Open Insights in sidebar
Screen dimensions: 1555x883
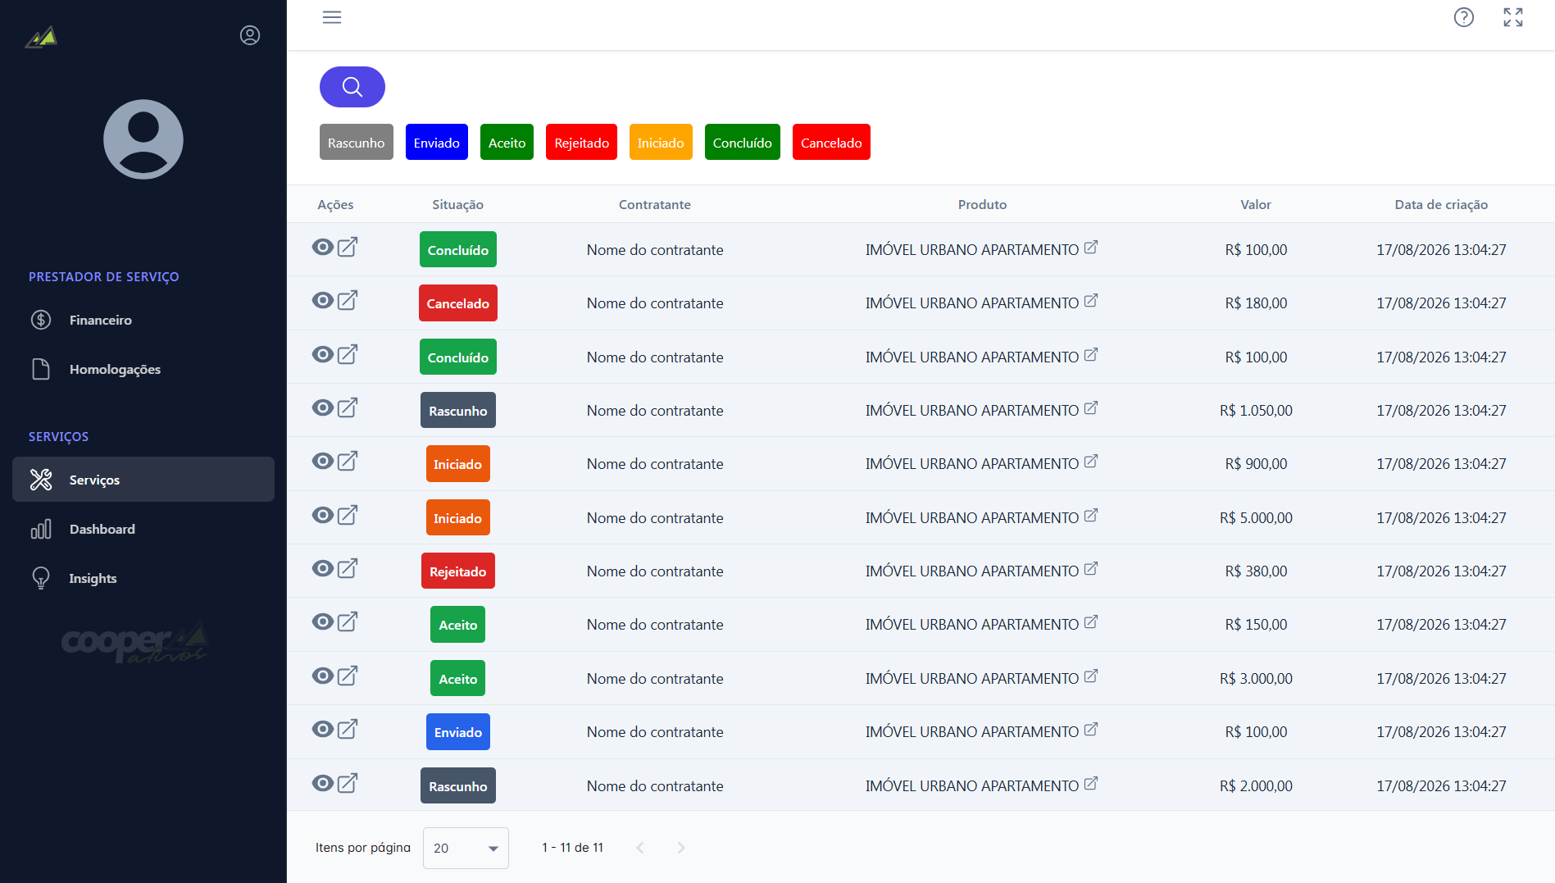143,578
